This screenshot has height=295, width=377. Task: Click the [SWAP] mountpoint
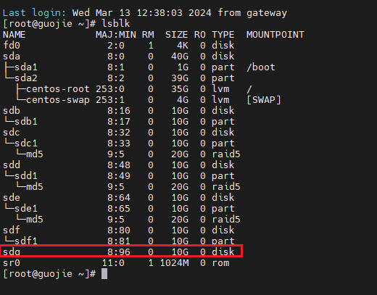264,100
